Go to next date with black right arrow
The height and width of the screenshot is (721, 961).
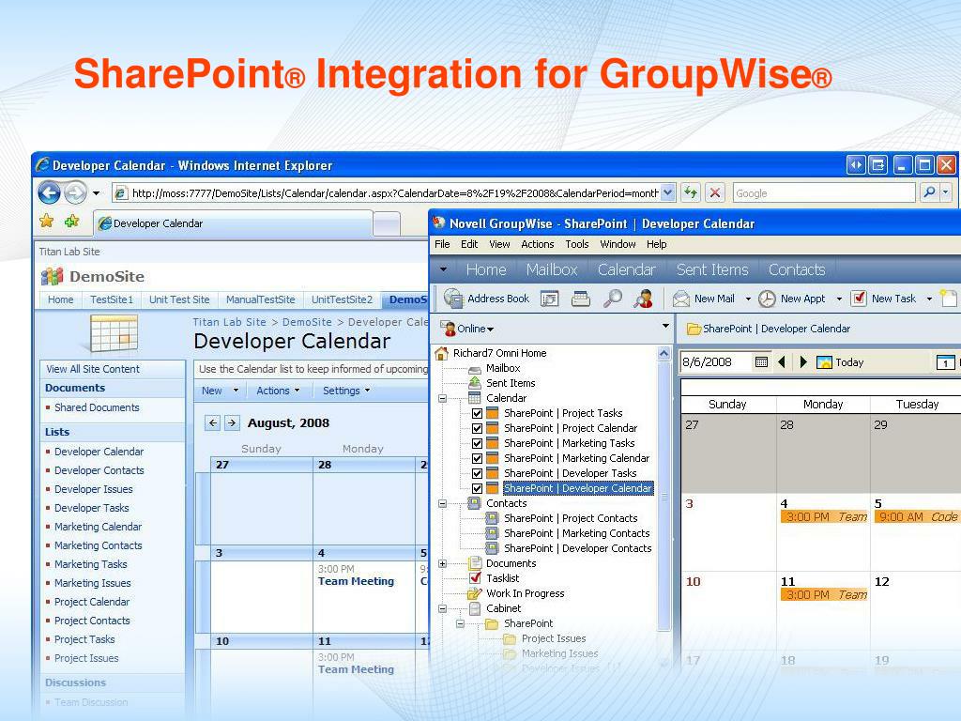tap(803, 362)
